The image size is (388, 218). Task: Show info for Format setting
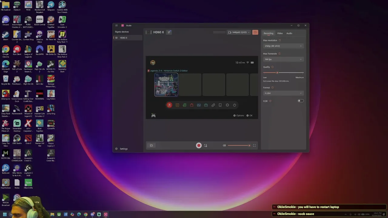click(272, 88)
